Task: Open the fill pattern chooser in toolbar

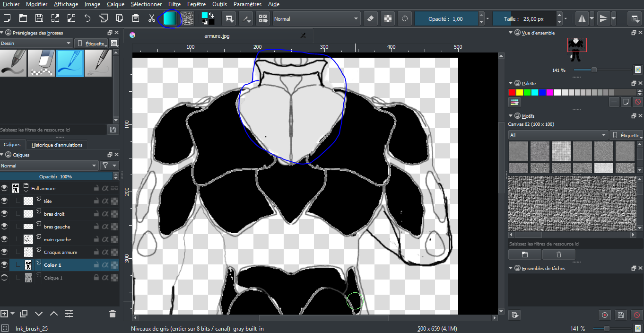Action: click(x=188, y=18)
